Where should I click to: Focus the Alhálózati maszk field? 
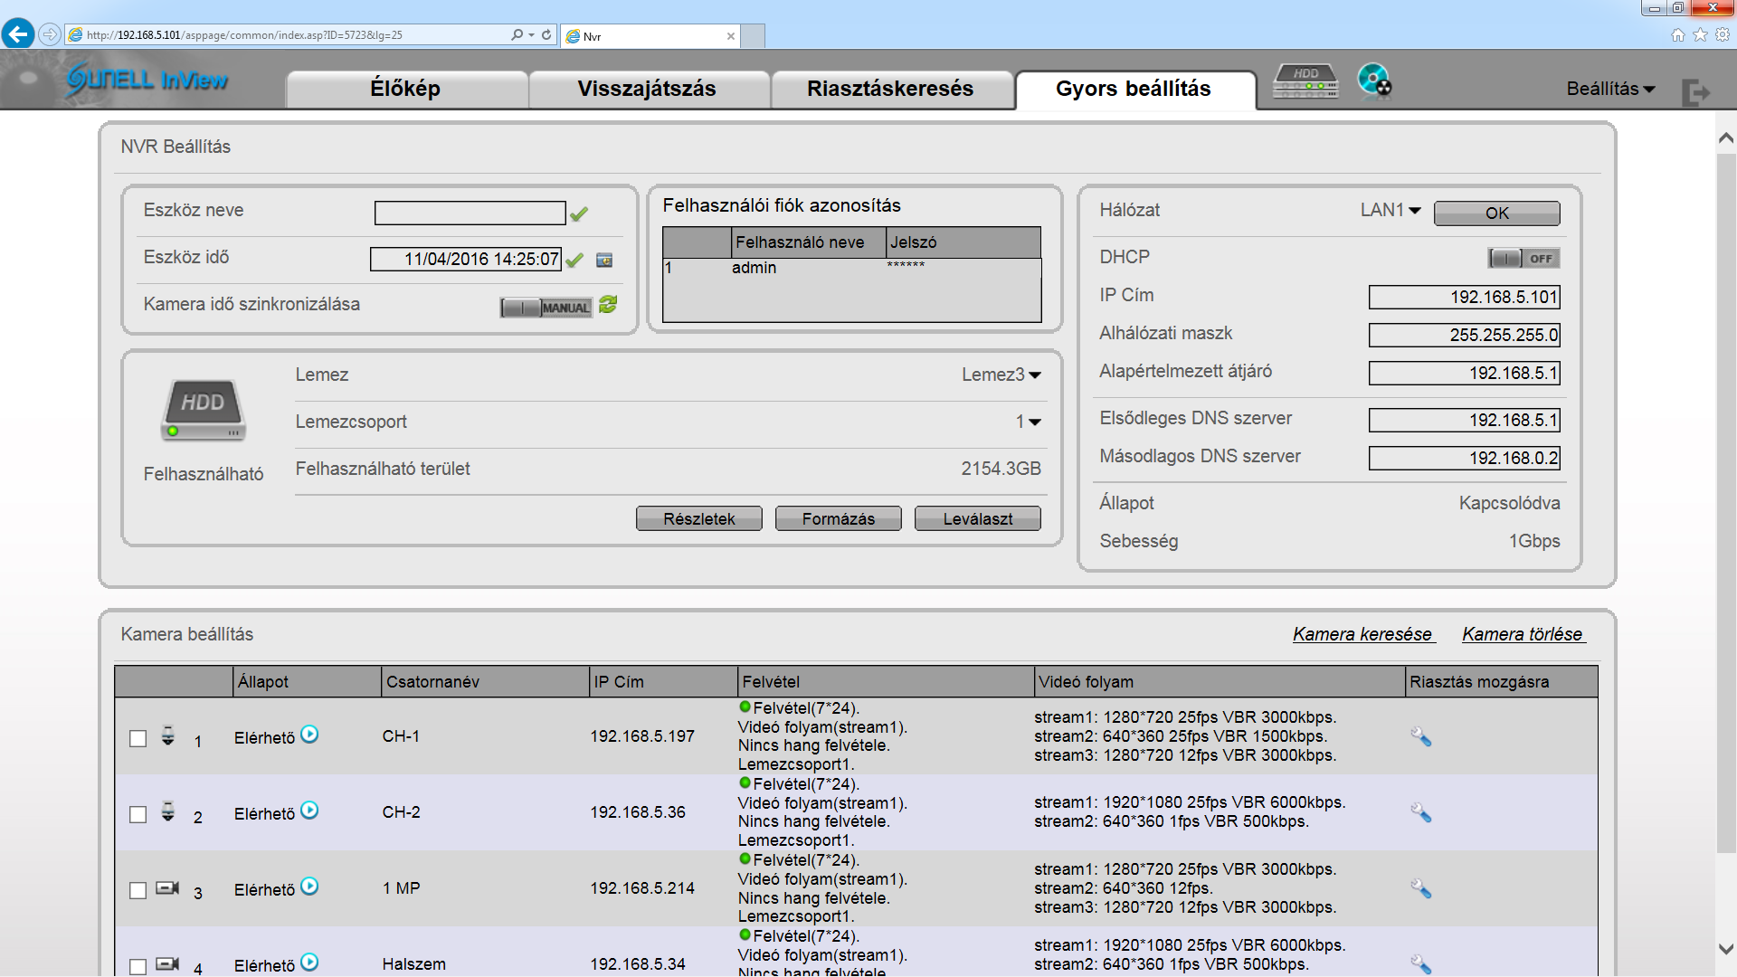coord(1465,335)
